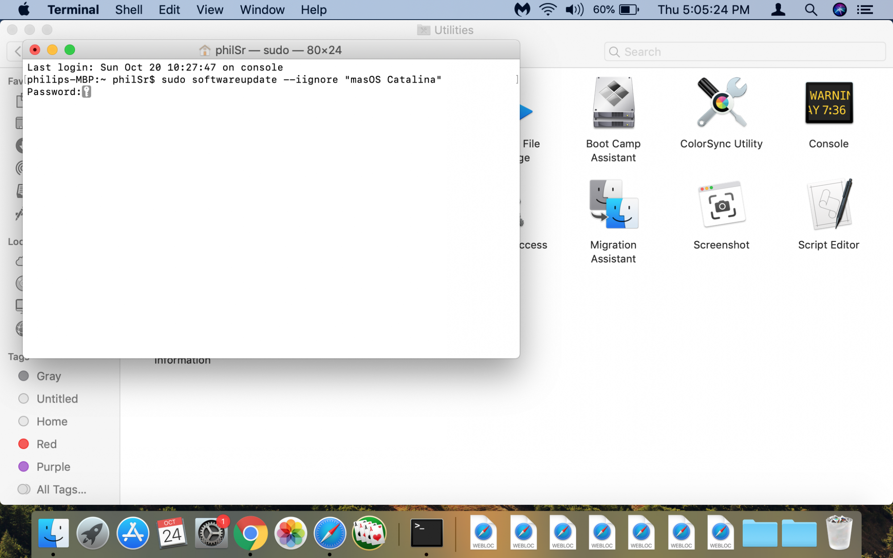The height and width of the screenshot is (558, 893).
Task: Open the Trash in the Dock
Action: 839,533
